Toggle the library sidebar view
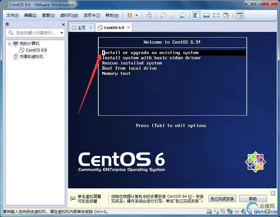The height and width of the screenshot is (217, 280). tap(197, 15)
